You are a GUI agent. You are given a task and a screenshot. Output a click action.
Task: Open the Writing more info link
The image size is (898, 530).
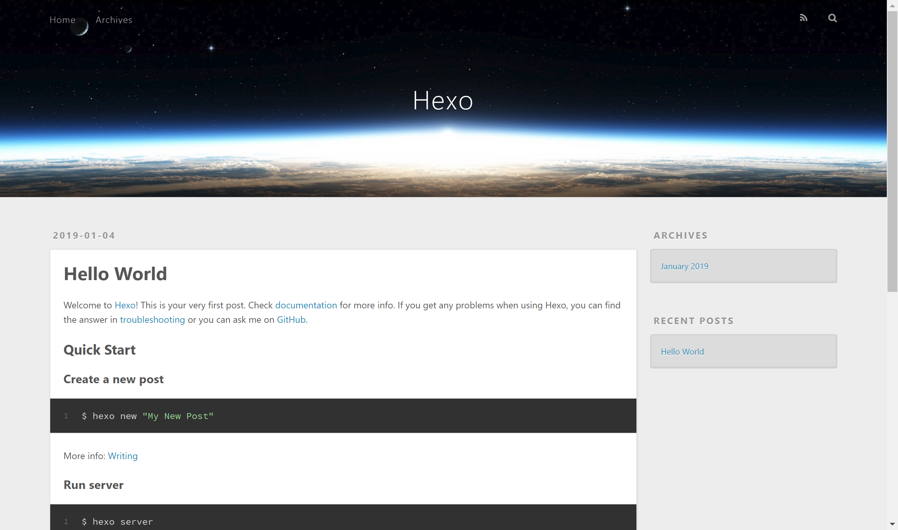[x=122, y=456]
